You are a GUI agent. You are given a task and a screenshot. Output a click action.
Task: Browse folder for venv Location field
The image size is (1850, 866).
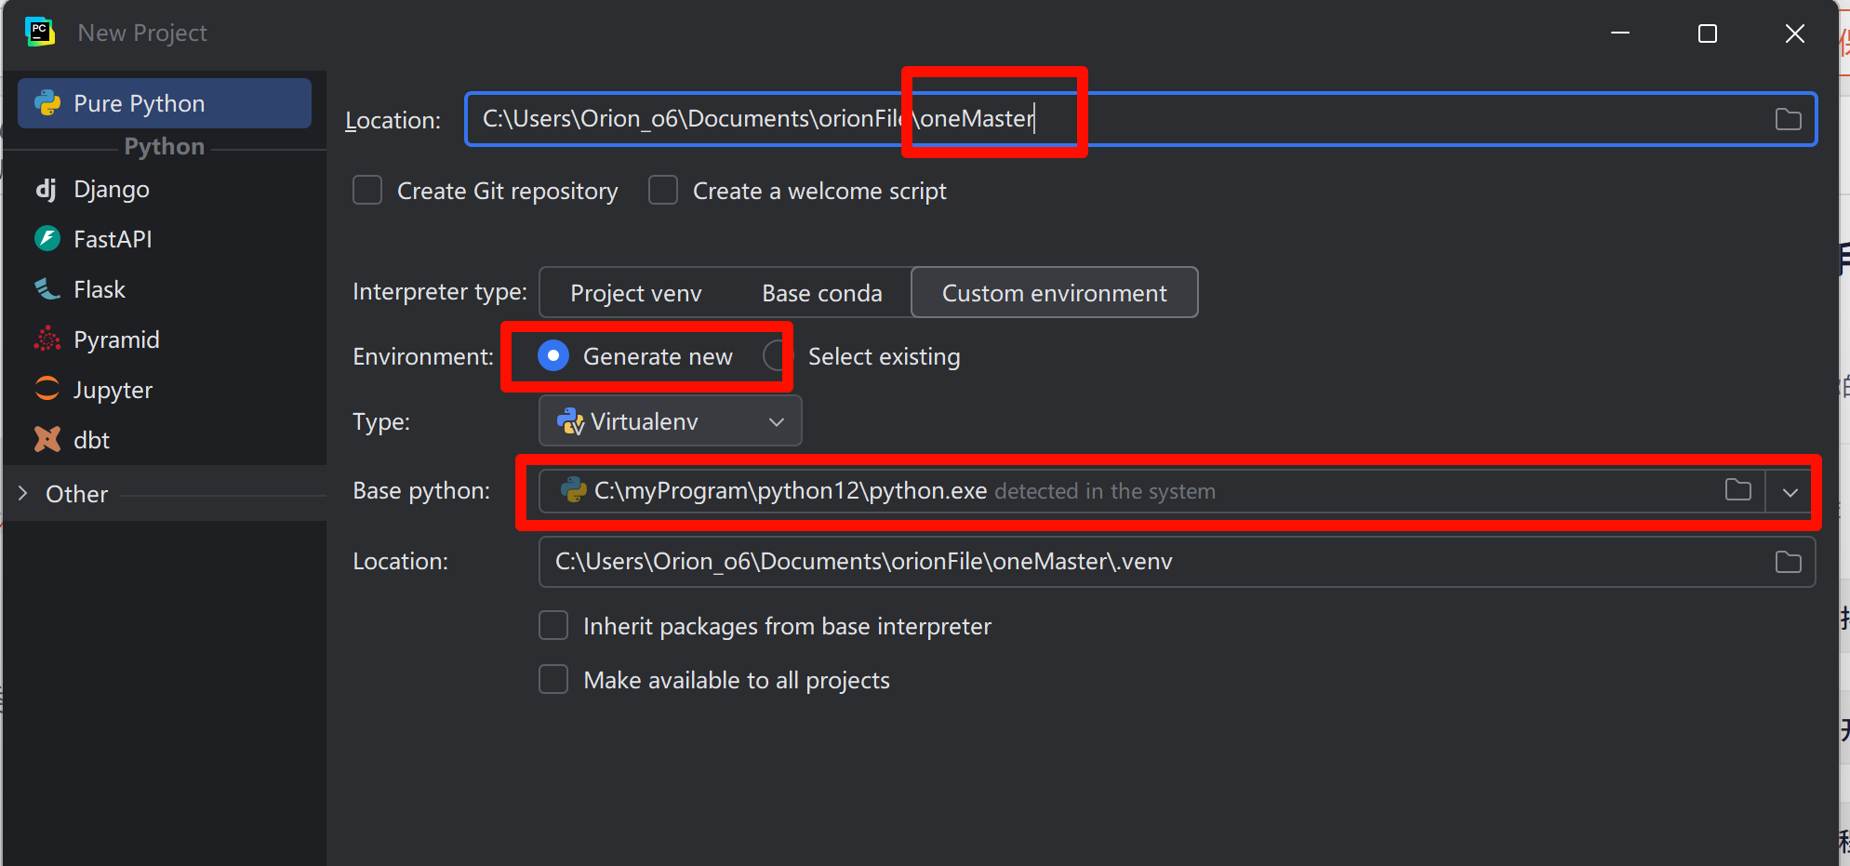coord(1788,562)
